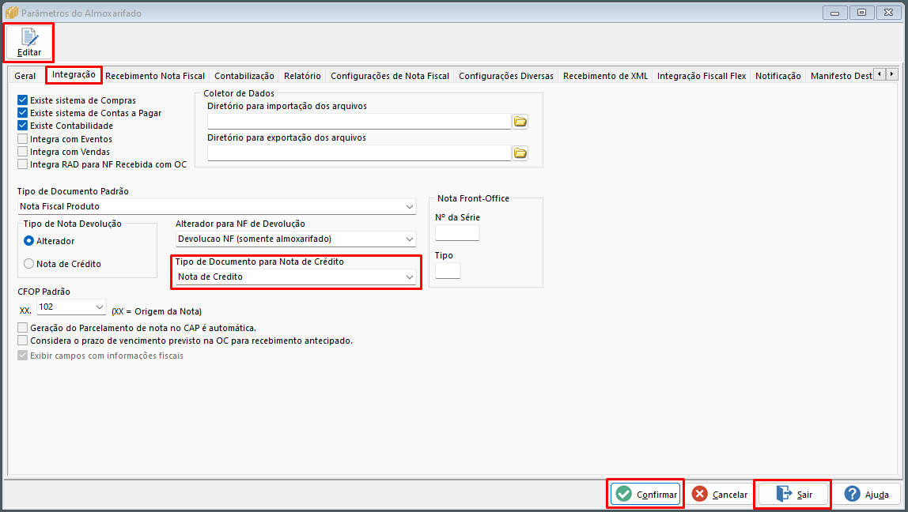Click the Sair button

click(x=793, y=494)
